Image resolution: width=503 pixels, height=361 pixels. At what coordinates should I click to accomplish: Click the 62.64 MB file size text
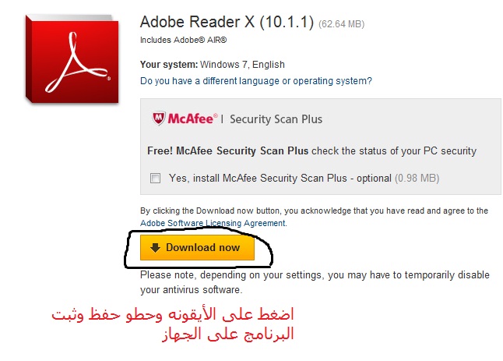[341, 24]
